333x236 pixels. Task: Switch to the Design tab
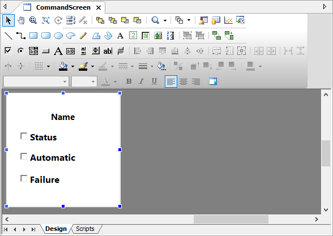[56, 229]
